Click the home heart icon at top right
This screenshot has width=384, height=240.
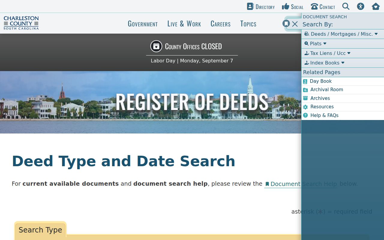pyautogui.click(x=376, y=6)
